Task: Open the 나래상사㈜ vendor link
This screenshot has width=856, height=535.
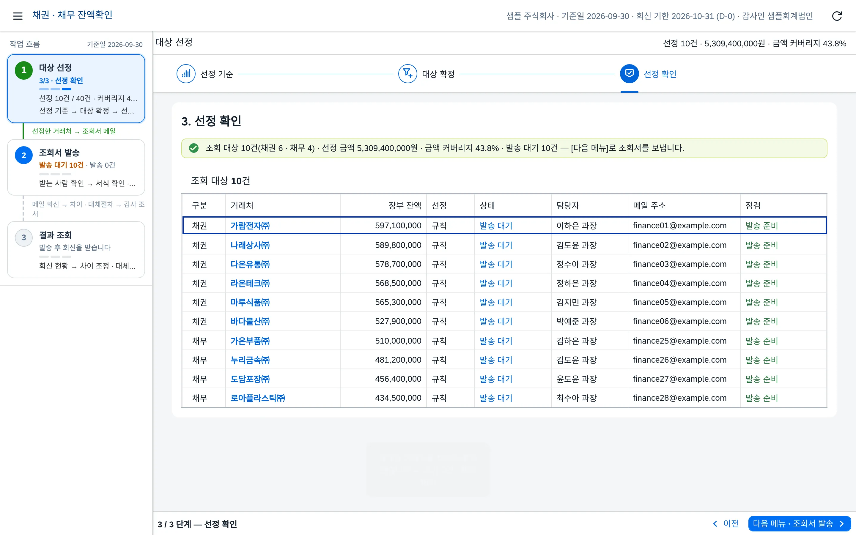Action: click(x=250, y=245)
